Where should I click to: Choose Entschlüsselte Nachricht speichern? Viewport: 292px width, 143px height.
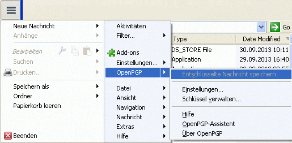[x=231, y=74]
